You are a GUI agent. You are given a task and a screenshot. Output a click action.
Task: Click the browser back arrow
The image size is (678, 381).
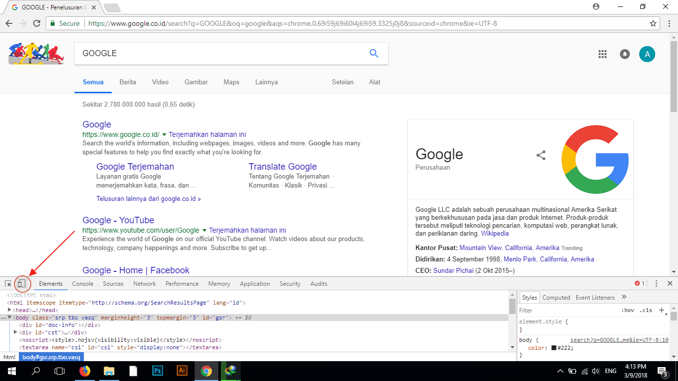pyautogui.click(x=9, y=23)
